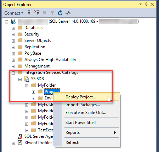Click the Disconnect plug icon
This screenshot has height=152, width=159.
37,13
